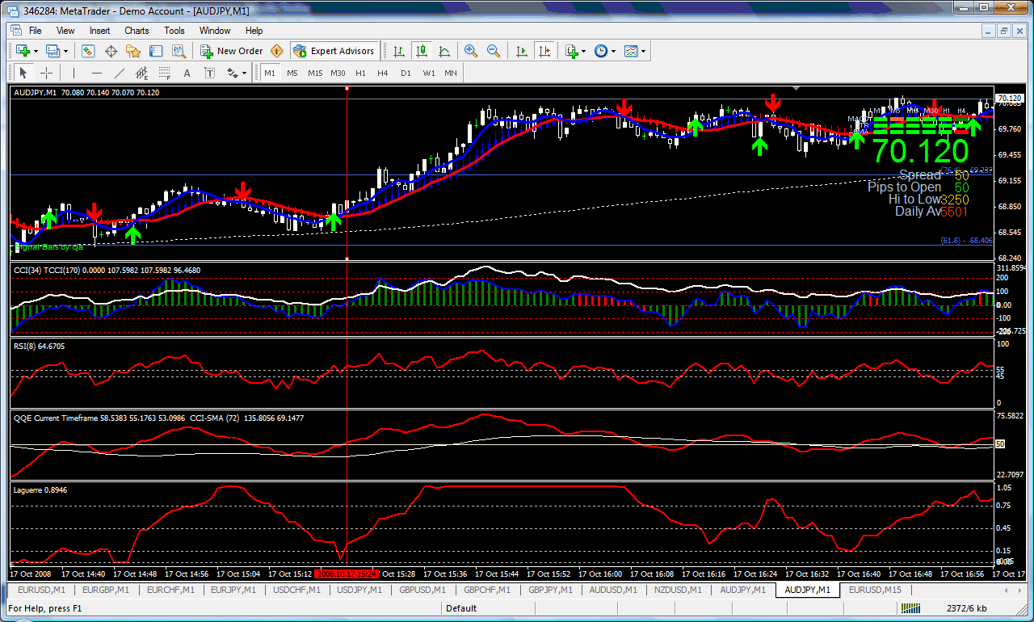Switch to the GBPJPY,M1 chart tab
This screenshot has height=622, width=1034.
(549, 590)
